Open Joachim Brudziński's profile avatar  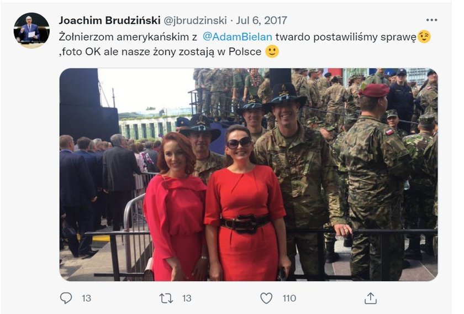click(x=31, y=30)
